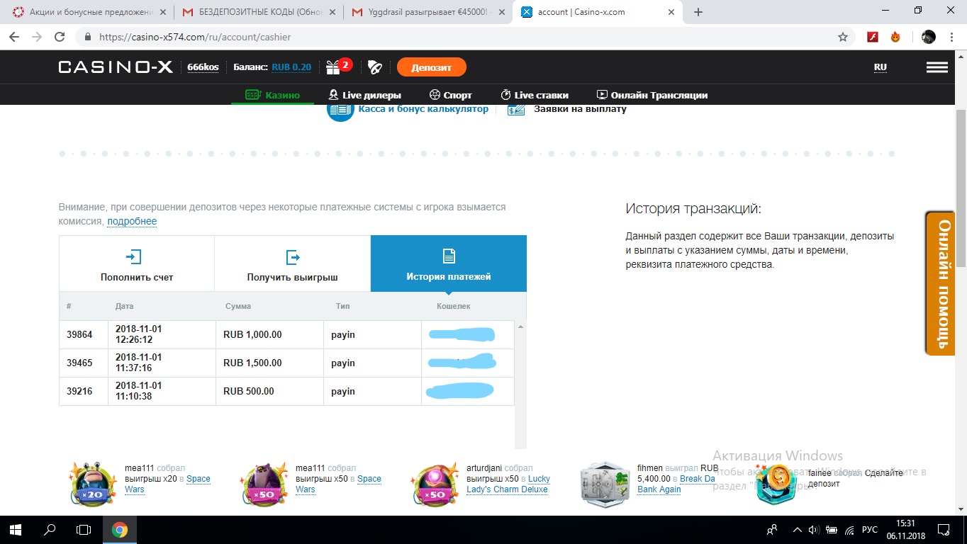Open Chrome three-dot menu

(x=951, y=37)
